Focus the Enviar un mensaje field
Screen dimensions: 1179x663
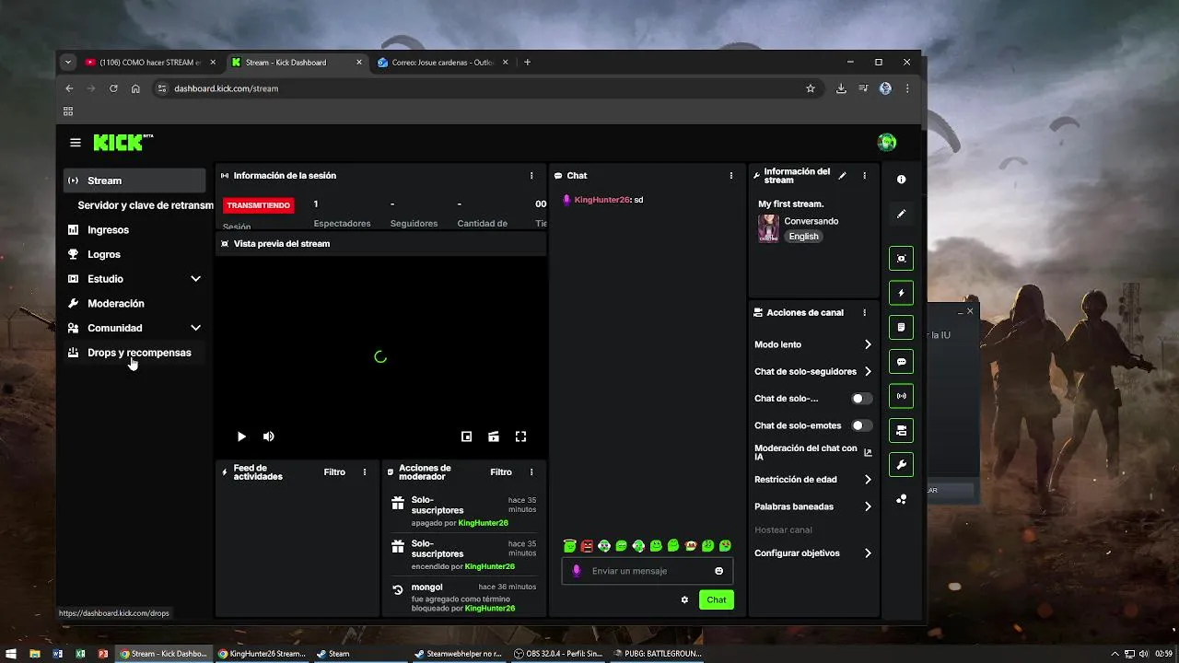[x=648, y=571]
